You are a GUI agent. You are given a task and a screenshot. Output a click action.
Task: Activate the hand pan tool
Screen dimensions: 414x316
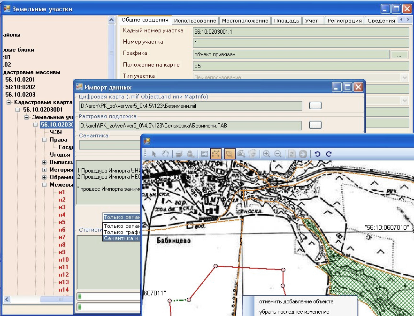point(165,153)
